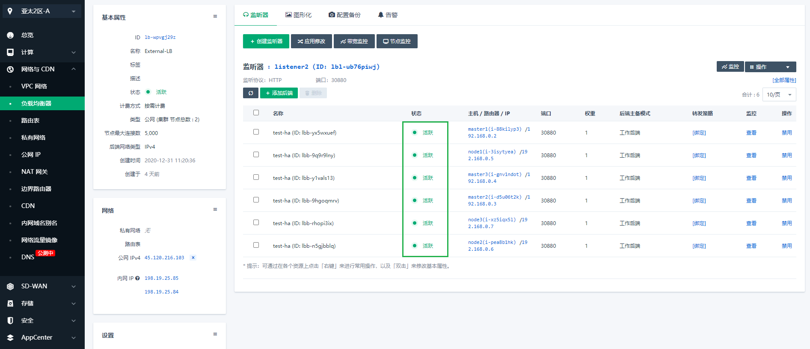Click the location pin icon for 亚太2区-A
The height and width of the screenshot is (349, 810).
click(10, 11)
